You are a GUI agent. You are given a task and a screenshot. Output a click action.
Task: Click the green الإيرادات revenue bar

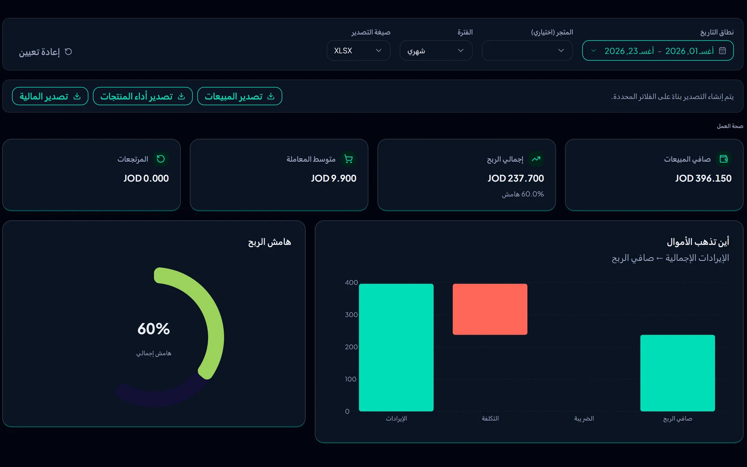coord(396,347)
